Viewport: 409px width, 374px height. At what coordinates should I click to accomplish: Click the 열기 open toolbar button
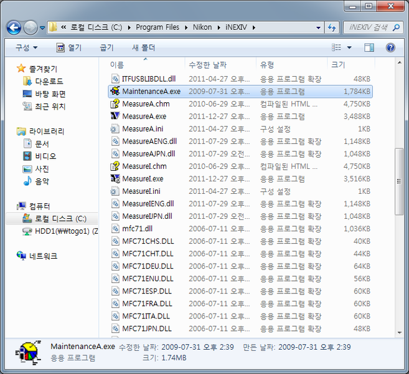[x=69, y=47]
